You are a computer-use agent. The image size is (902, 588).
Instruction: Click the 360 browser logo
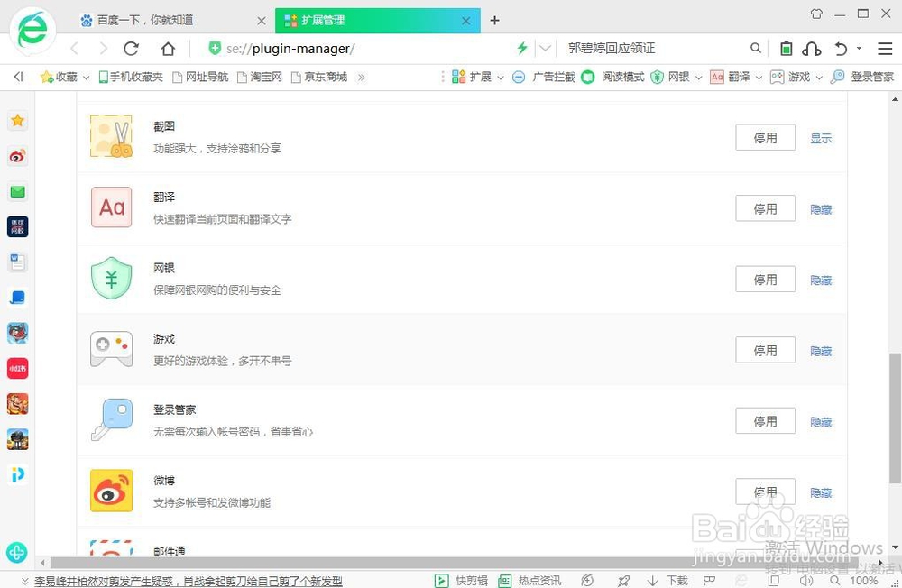tap(32, 30)
